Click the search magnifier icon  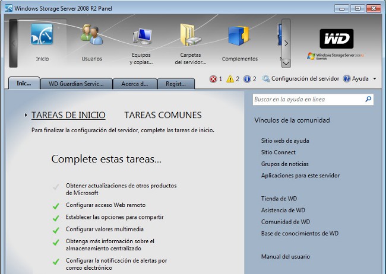(x=368, y=99)
